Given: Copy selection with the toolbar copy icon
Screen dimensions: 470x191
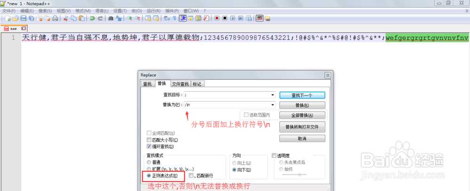Looking at the screenshot, I should point(73,18).
